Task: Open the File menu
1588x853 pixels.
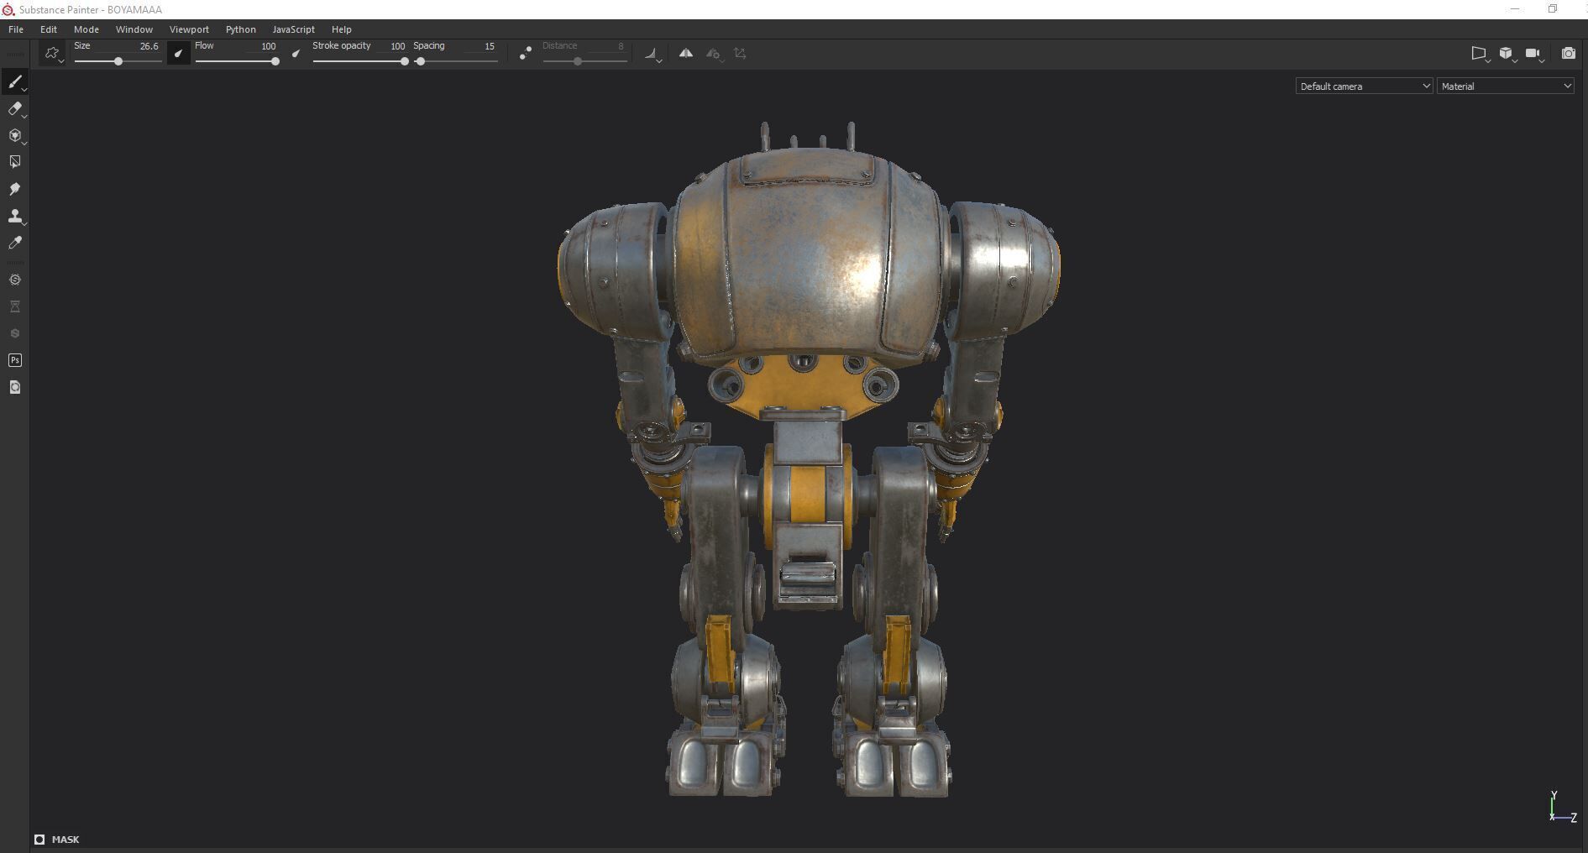Action: [16, 29]
